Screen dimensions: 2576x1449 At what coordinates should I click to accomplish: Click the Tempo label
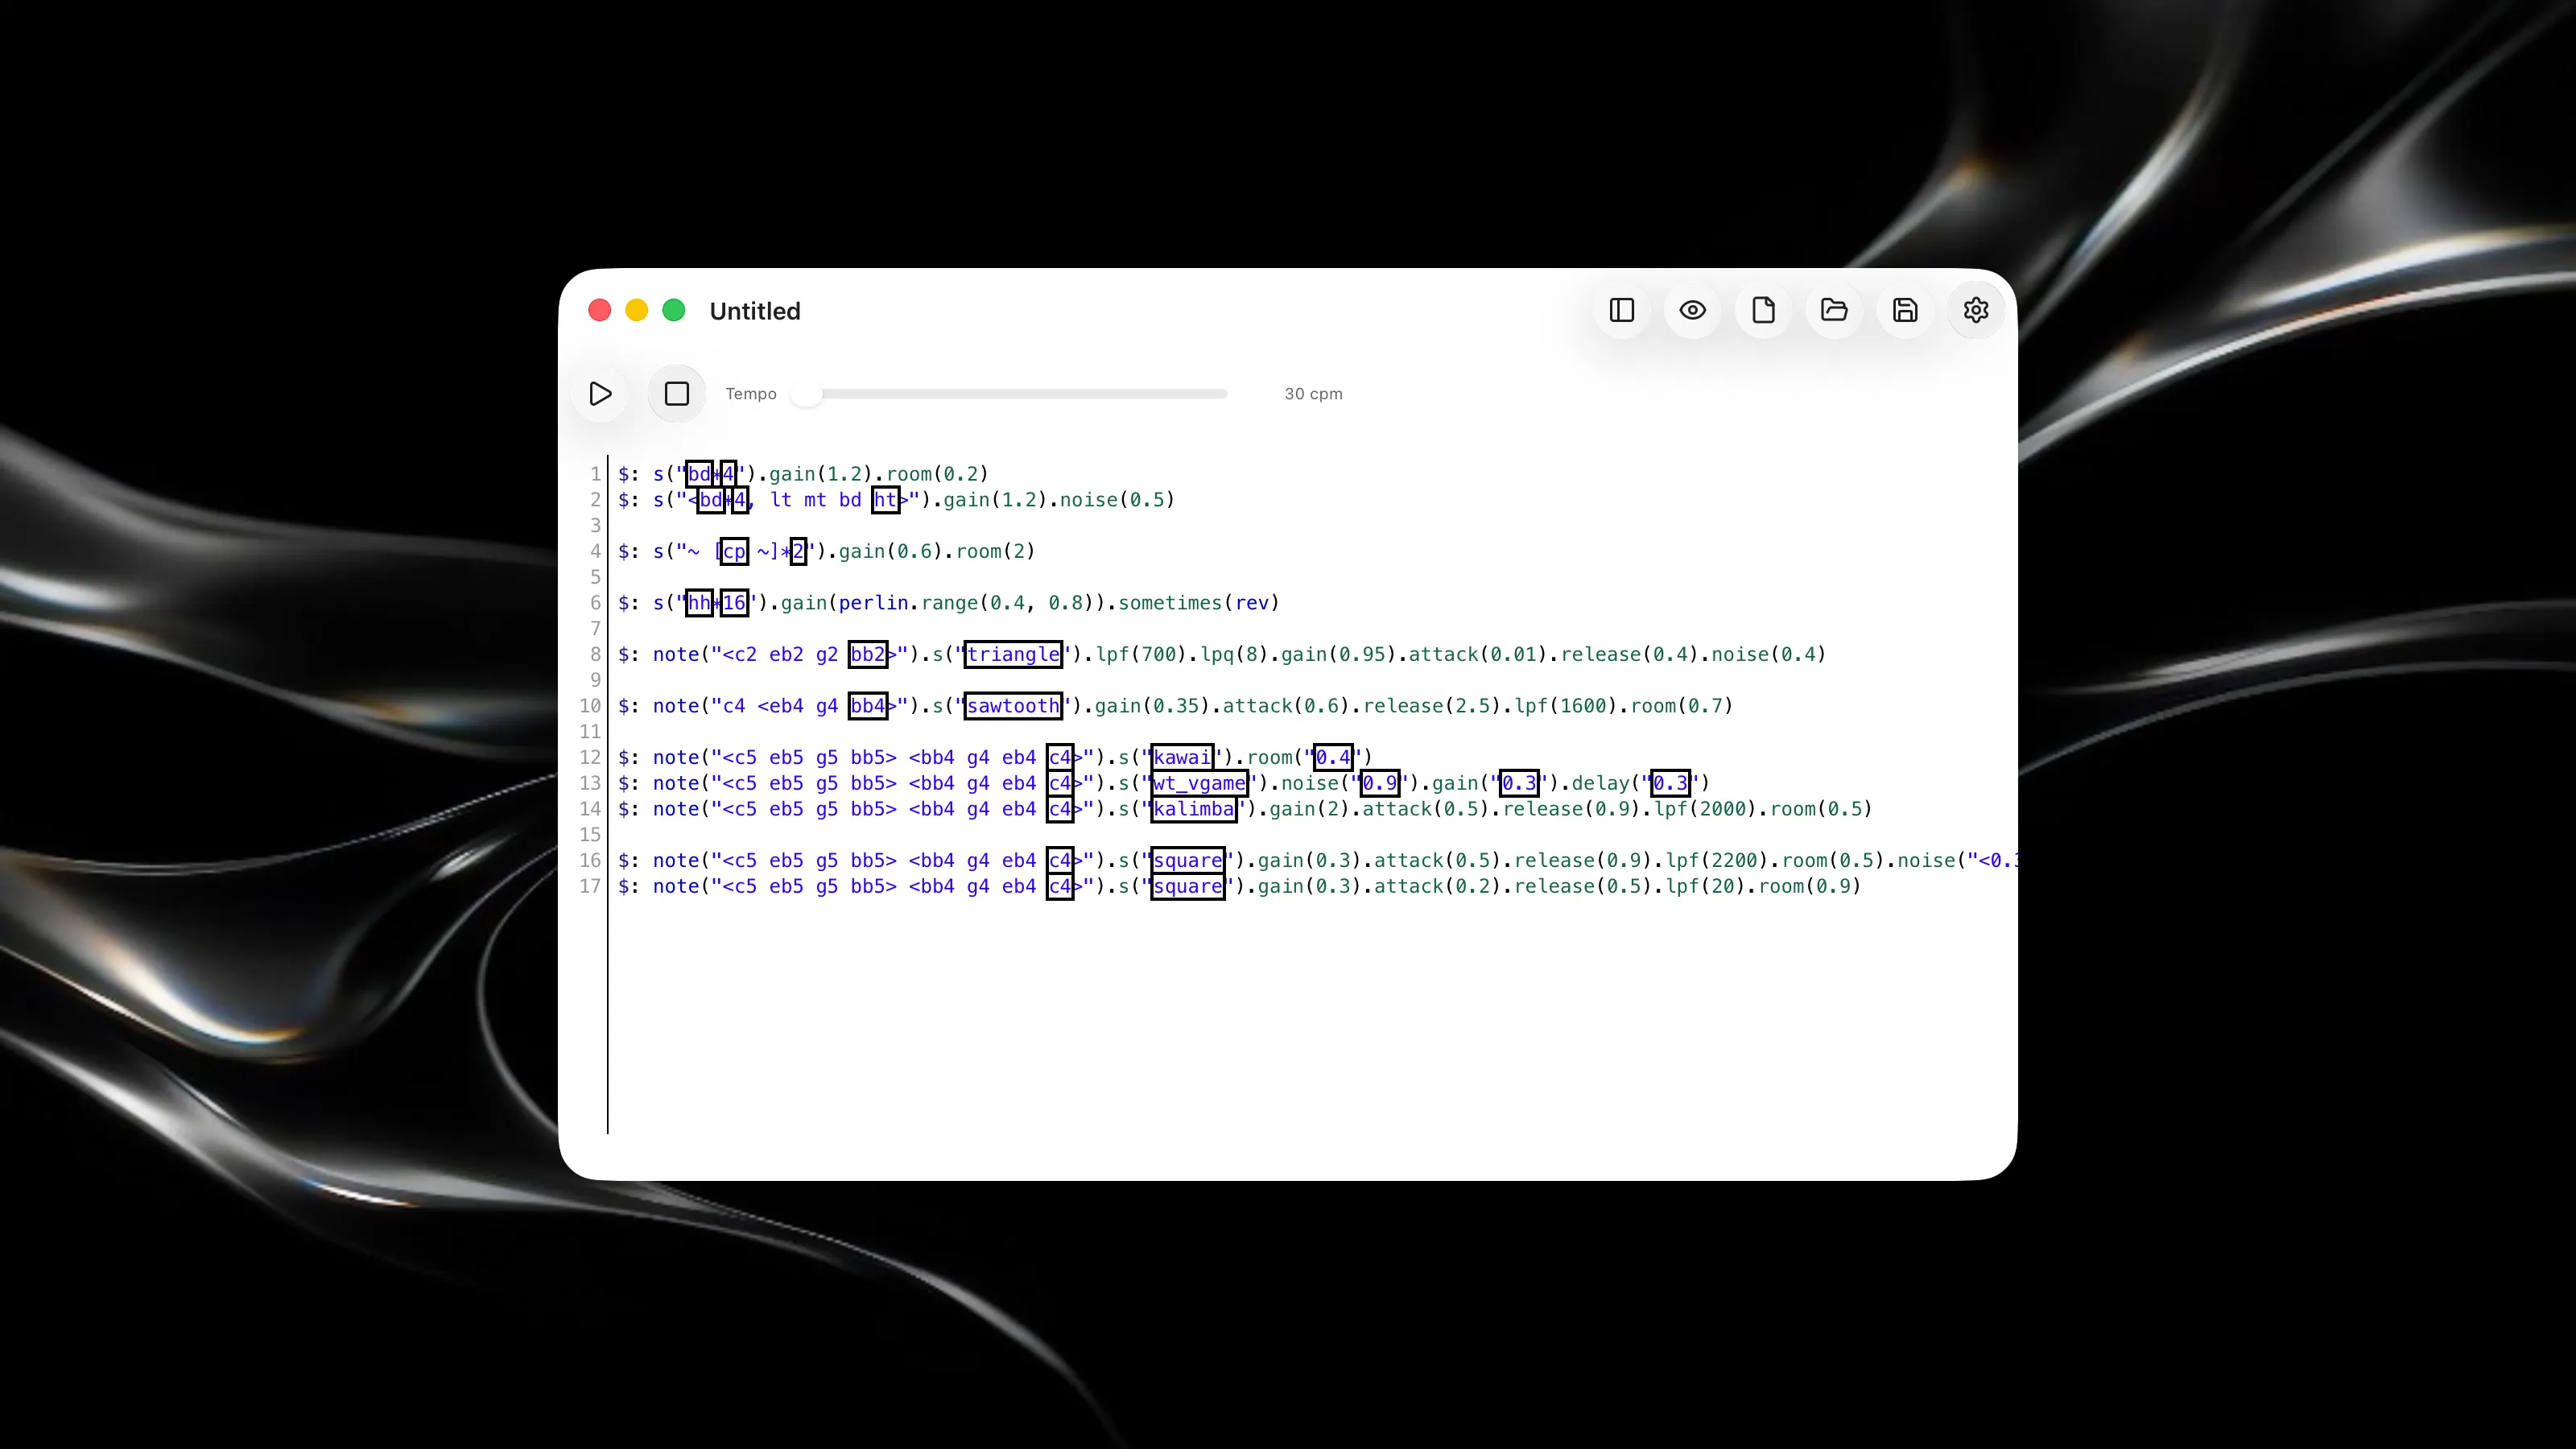pos(751,394)
